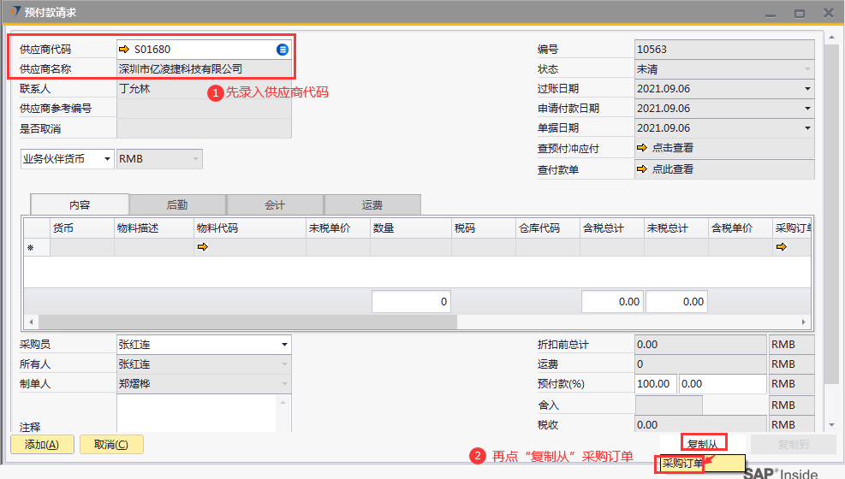
Task: Select 采购订单 from the popup menu
Action: [683, 464]
